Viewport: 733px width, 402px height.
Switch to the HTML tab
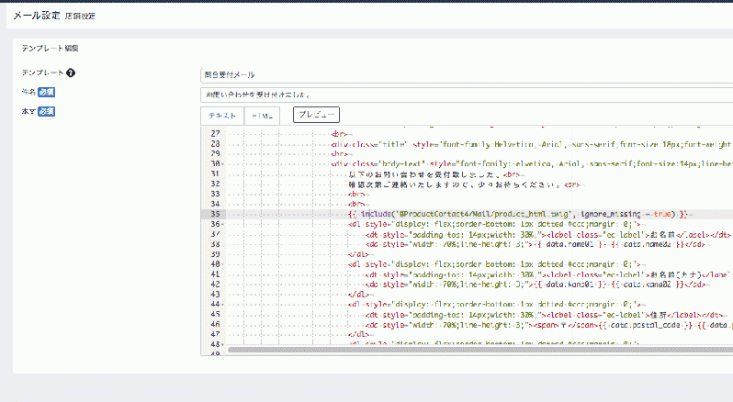tap(263, 116)
